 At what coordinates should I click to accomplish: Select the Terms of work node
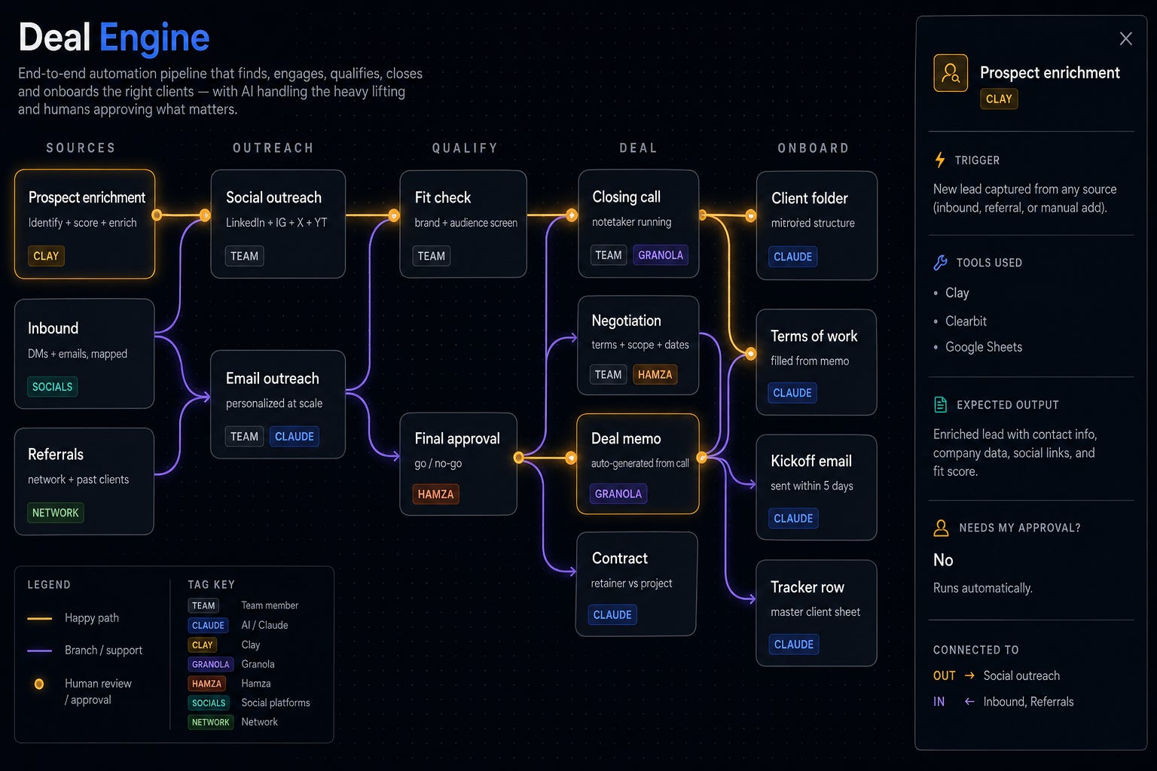817,362
